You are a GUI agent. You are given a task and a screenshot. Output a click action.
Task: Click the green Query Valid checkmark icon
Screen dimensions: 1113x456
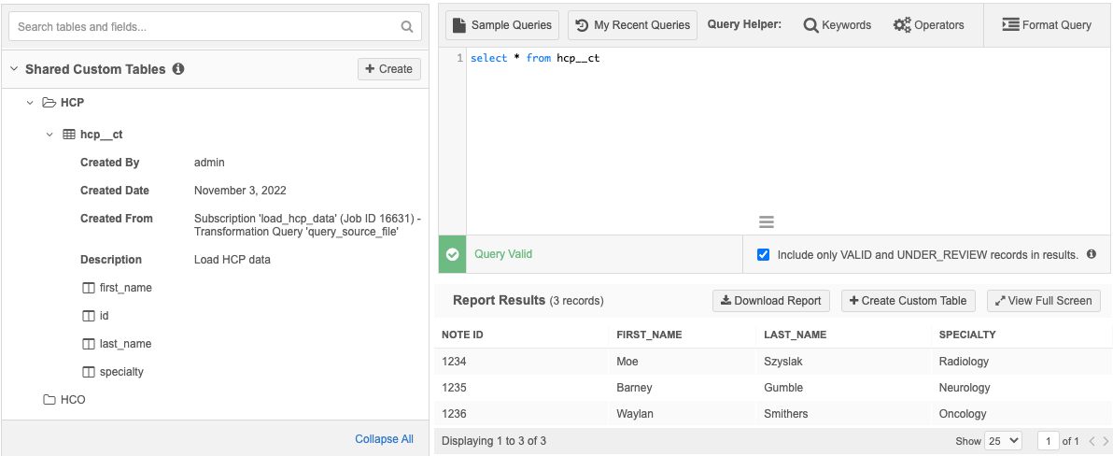click(452, 254)
